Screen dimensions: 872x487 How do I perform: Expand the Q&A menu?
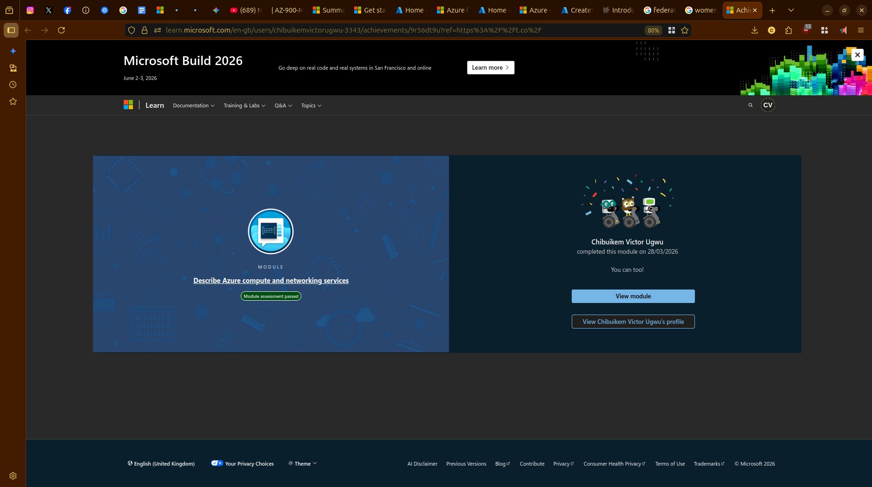click(x=284, y=105)
